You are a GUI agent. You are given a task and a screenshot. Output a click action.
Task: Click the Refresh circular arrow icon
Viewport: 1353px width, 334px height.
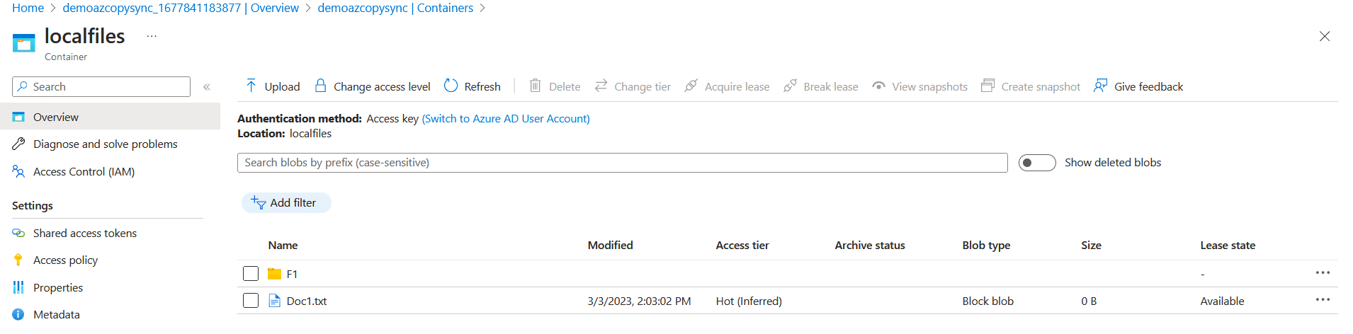[451, 86]
